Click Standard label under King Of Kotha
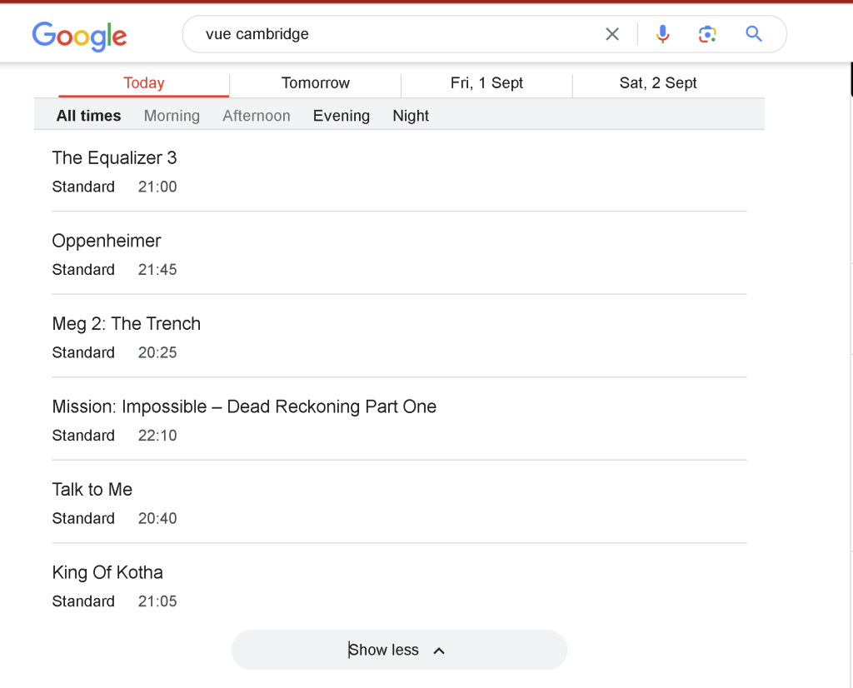This screenshot has height=688, width=853. 83,601
